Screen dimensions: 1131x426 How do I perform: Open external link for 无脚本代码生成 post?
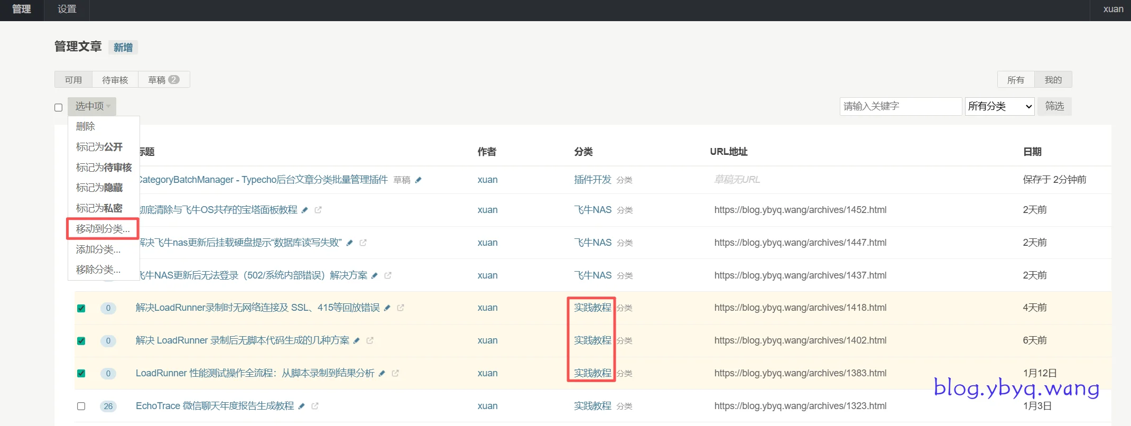click(x=370, y=340)
